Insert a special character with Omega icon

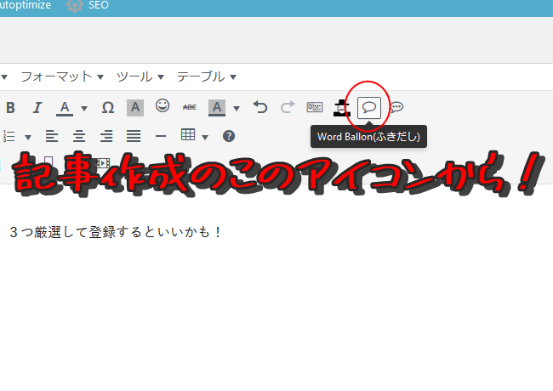[x=108, y=108]
